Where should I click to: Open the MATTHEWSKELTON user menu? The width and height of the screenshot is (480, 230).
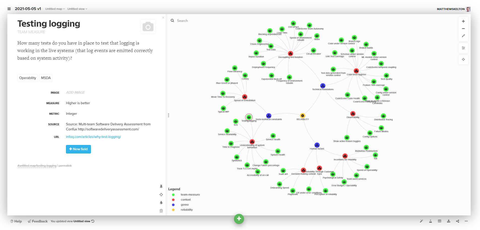click(451, 9)
